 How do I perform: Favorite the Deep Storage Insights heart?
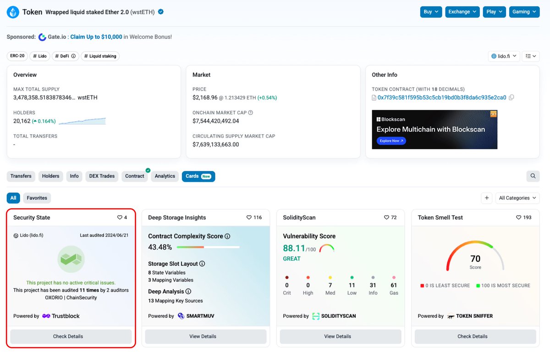249,217
